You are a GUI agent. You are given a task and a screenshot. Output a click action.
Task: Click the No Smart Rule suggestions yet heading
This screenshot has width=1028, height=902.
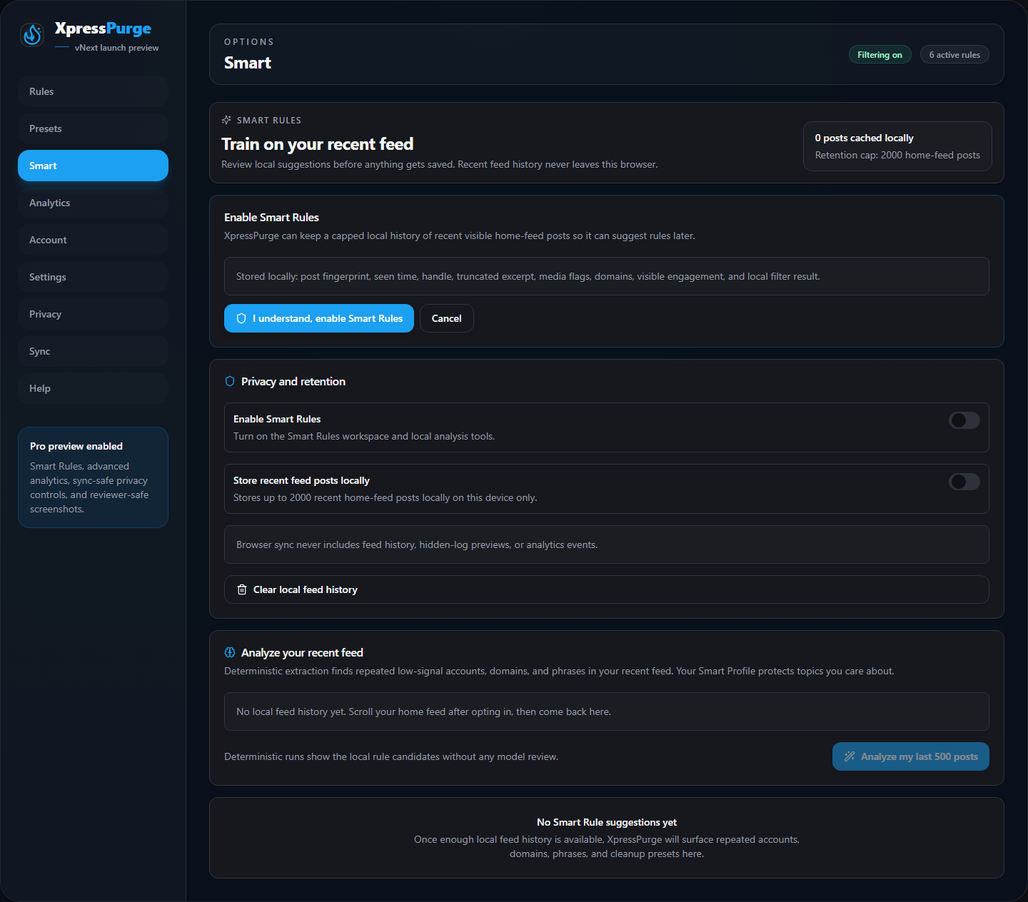[607, 822]
